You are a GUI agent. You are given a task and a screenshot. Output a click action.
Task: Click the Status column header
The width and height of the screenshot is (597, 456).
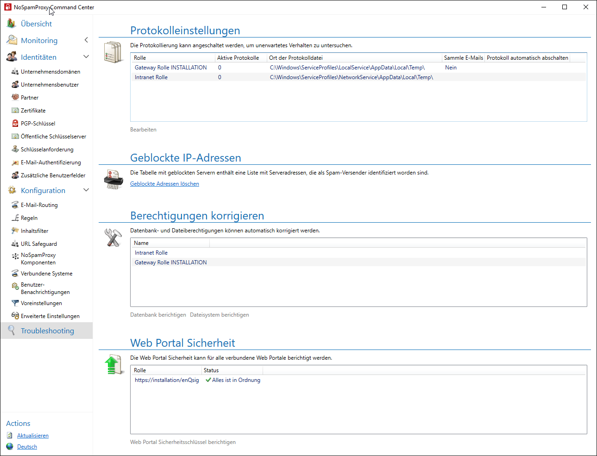232,370
